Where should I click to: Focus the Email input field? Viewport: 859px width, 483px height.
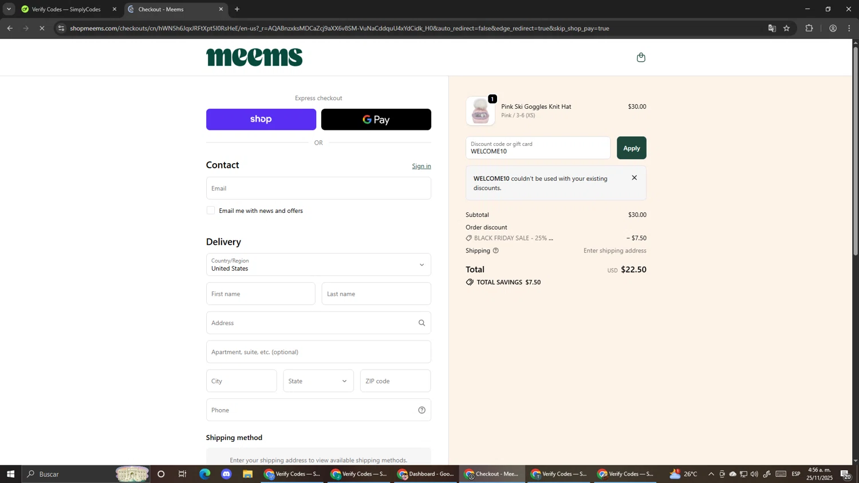[x=318, y=188]
